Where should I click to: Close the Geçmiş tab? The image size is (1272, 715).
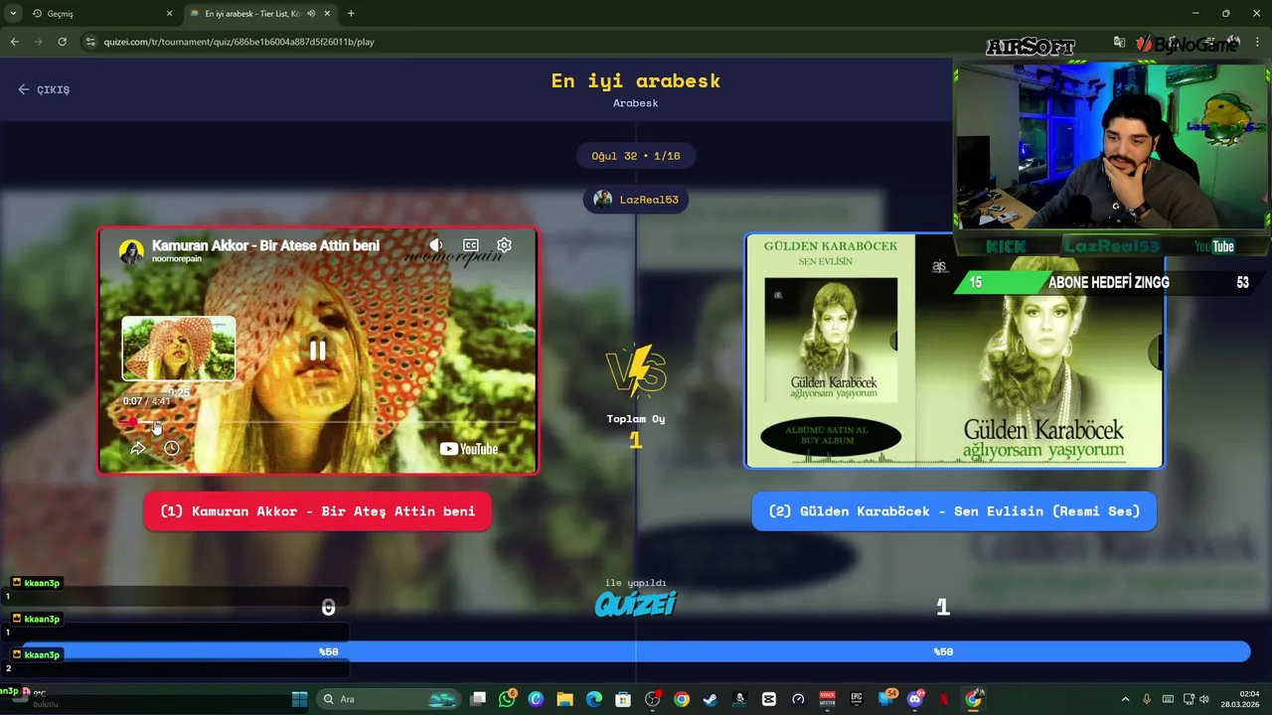tap(169, 14)
